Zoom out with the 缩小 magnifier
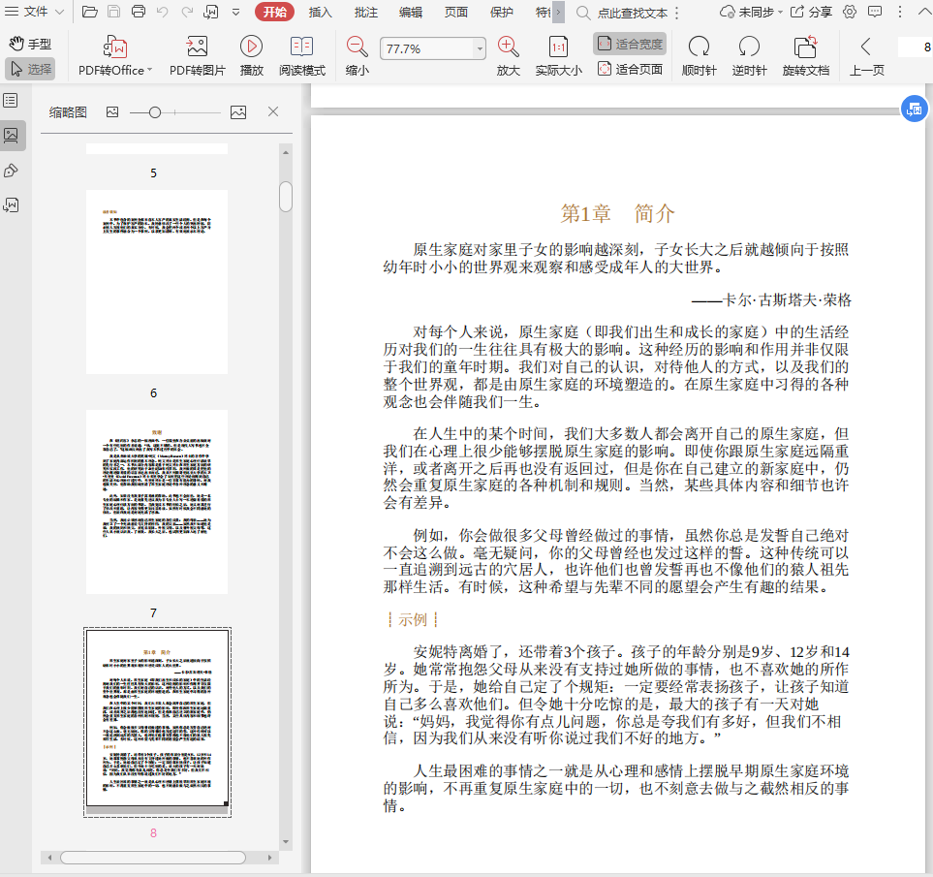 pyautogui.click(x=357, y=47)
